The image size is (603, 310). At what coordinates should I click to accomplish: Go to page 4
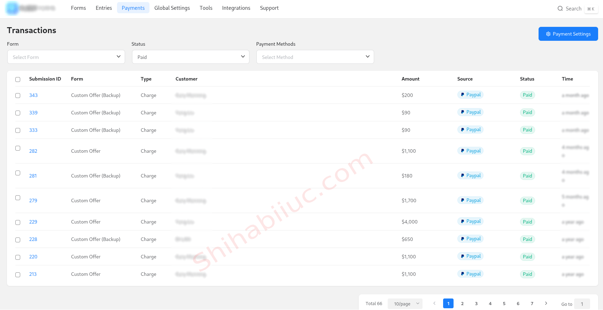click(490, 303)
